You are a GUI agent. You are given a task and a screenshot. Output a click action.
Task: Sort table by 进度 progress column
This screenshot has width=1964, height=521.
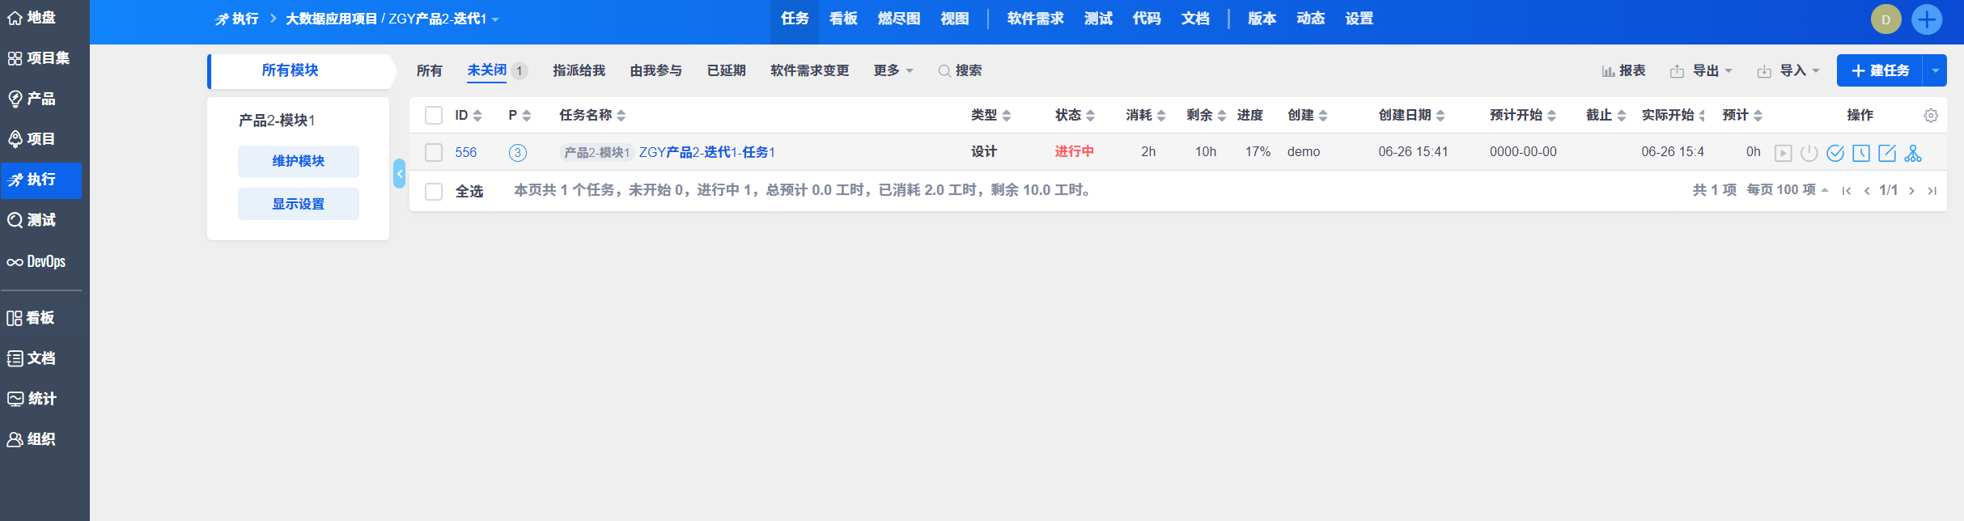pos(1249,116)
